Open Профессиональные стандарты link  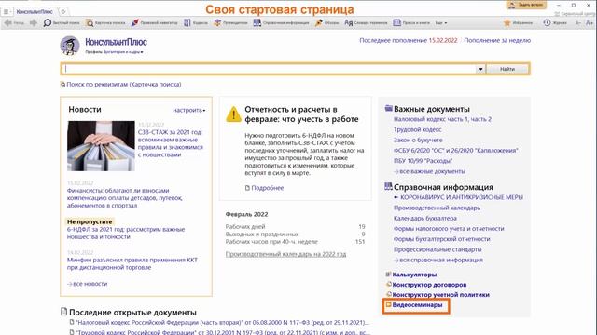pos(437,249)
